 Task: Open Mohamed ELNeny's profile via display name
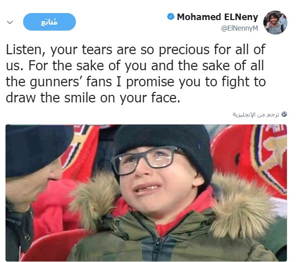point(218,17)
